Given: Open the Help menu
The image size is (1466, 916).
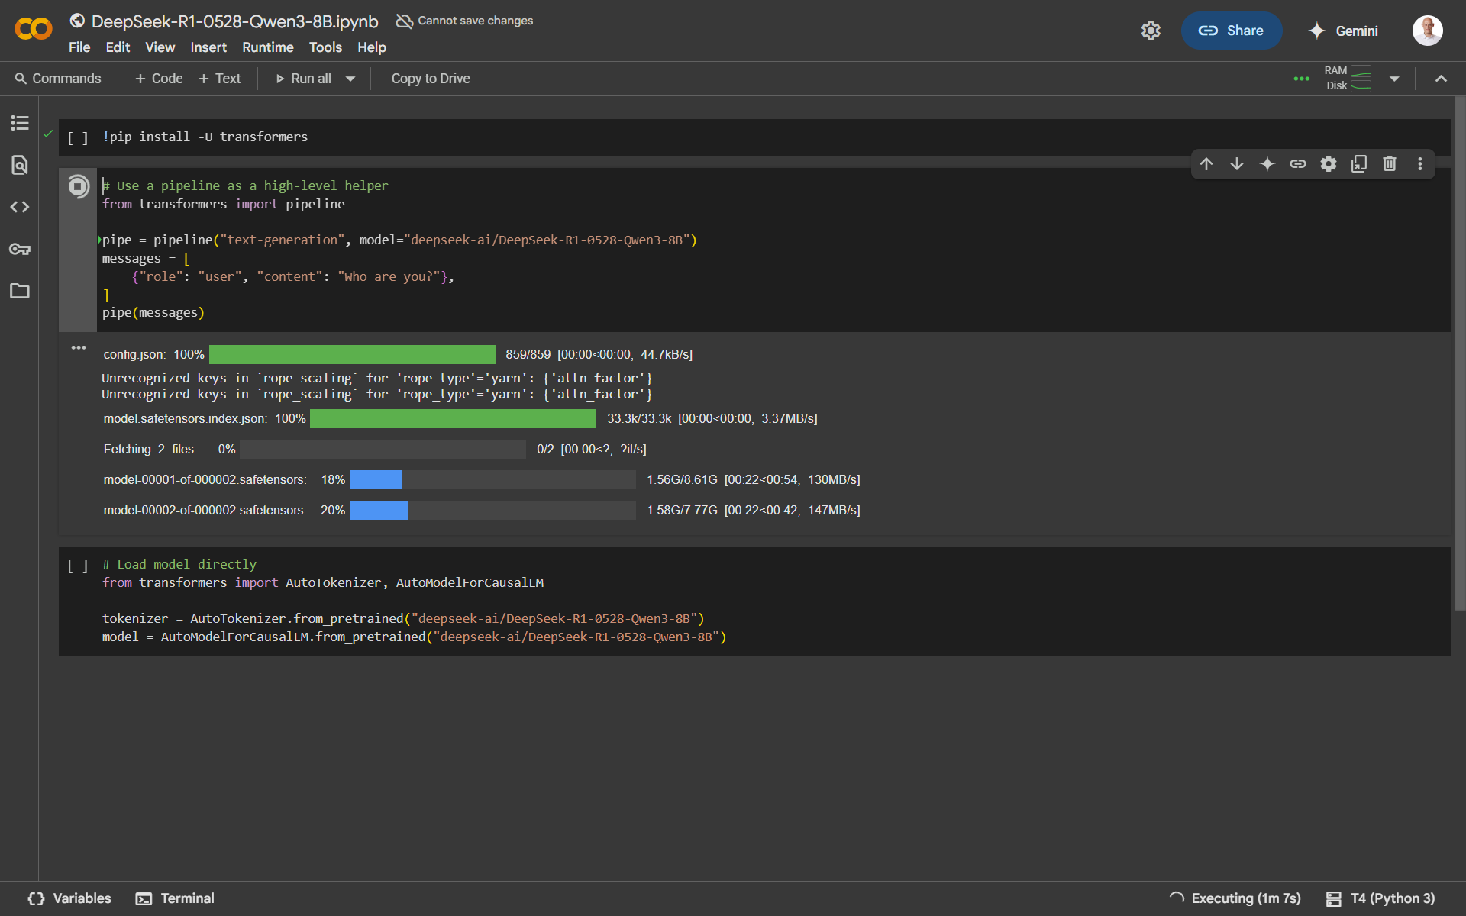Looking at the screenshot, I should 372,47.
